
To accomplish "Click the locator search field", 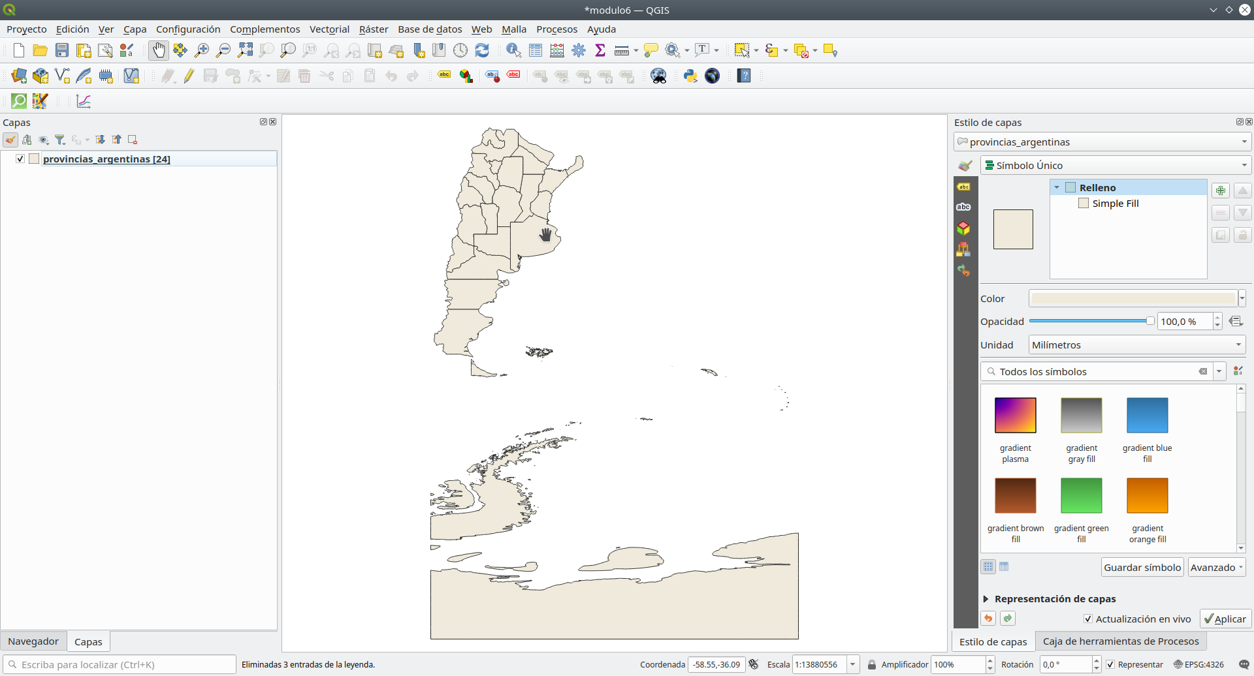I will pyautogui.click(x=119, y=664).
